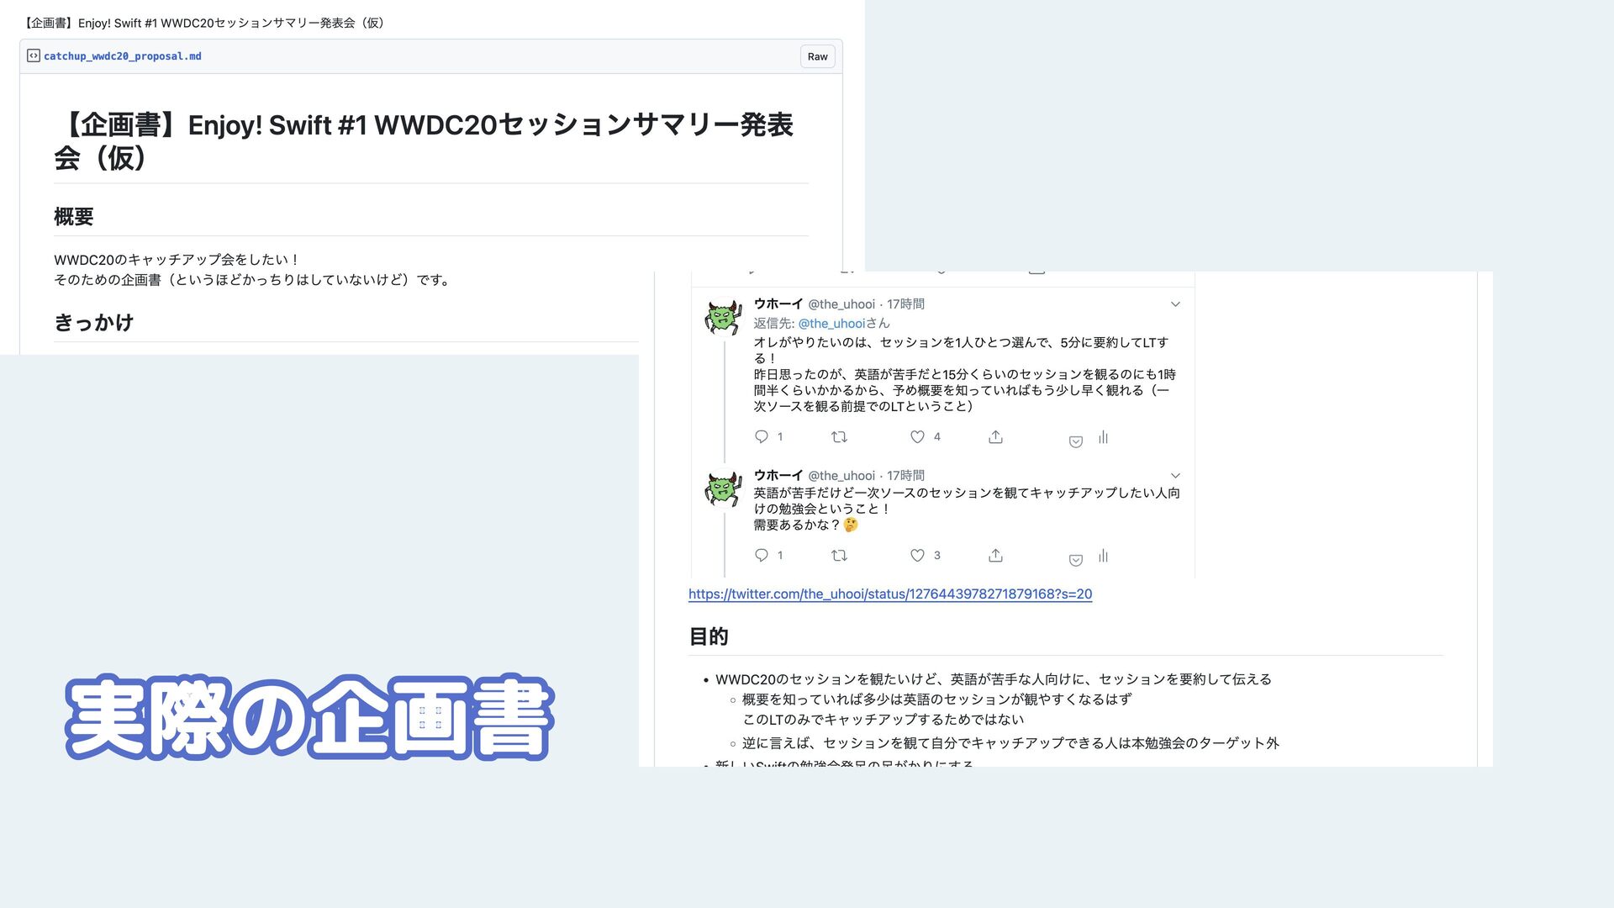Open the chevron menu on the 英語が苦手だけど tweet

click(1175, 476)
